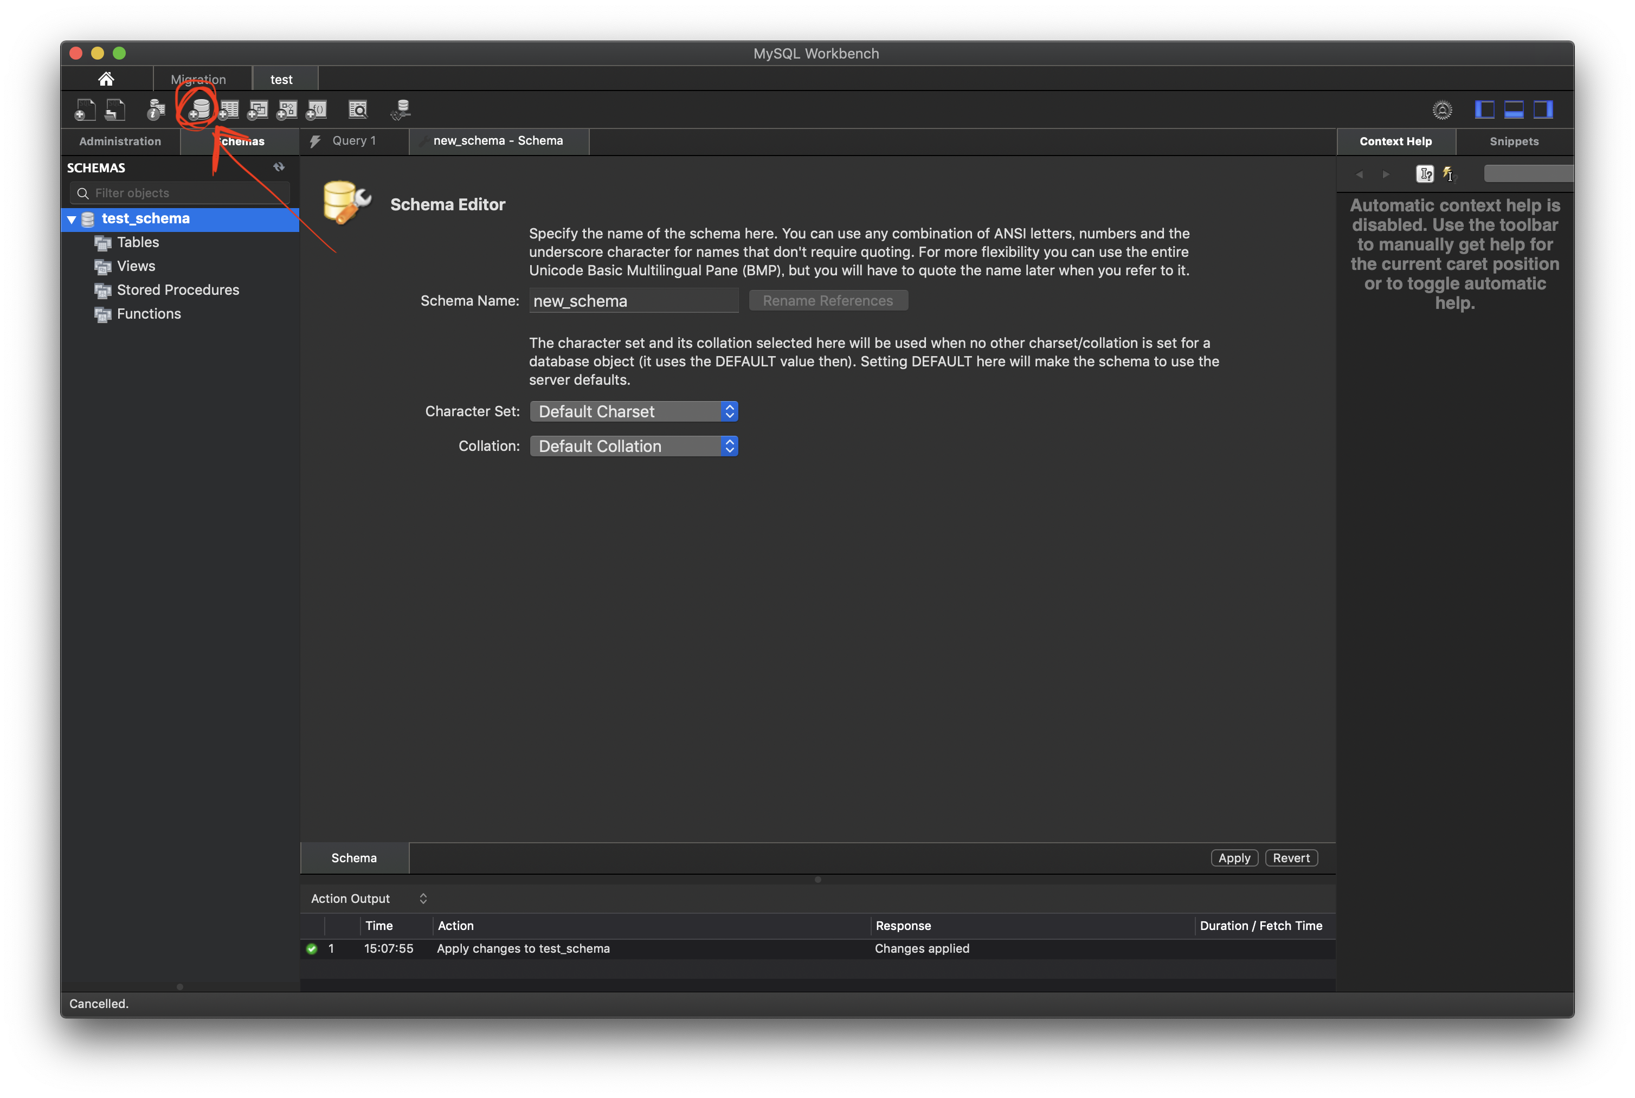Viewport: 1635px width, 1098px height.
Task: Click the create new view toolbar icon
Action: click(258, 109)
